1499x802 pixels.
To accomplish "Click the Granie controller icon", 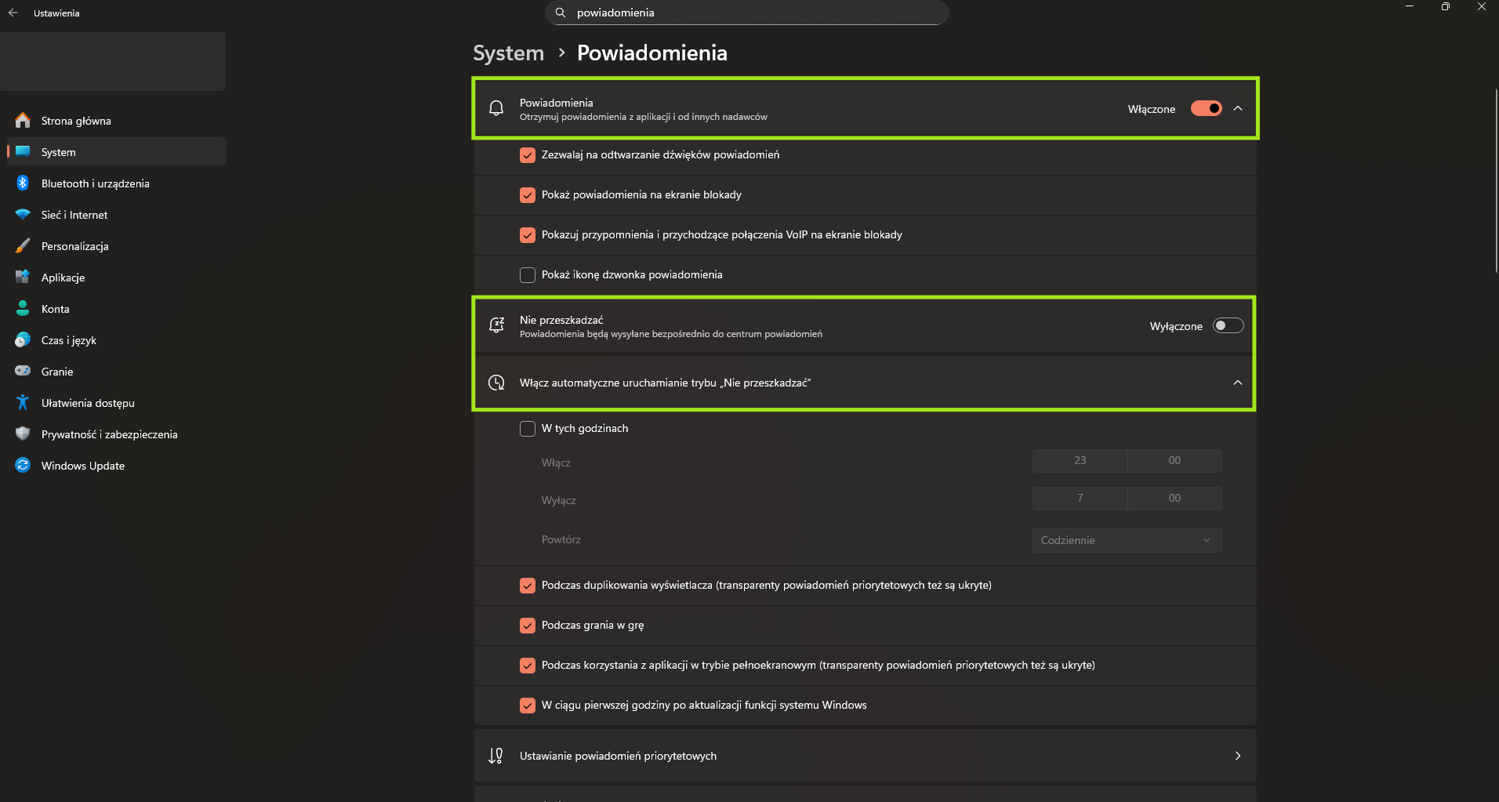I will click(23, 372).
